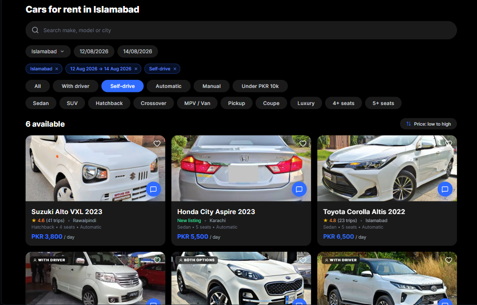Image resolution: width=477 pixels, height=305 pixels.
Task: Favorite the Suzuki Alto VXL heart icon
Action: pos(157,143)
